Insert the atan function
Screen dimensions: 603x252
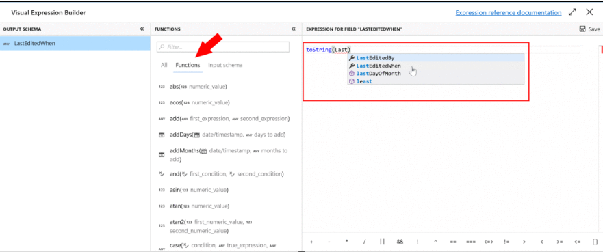tap(199, 206)
